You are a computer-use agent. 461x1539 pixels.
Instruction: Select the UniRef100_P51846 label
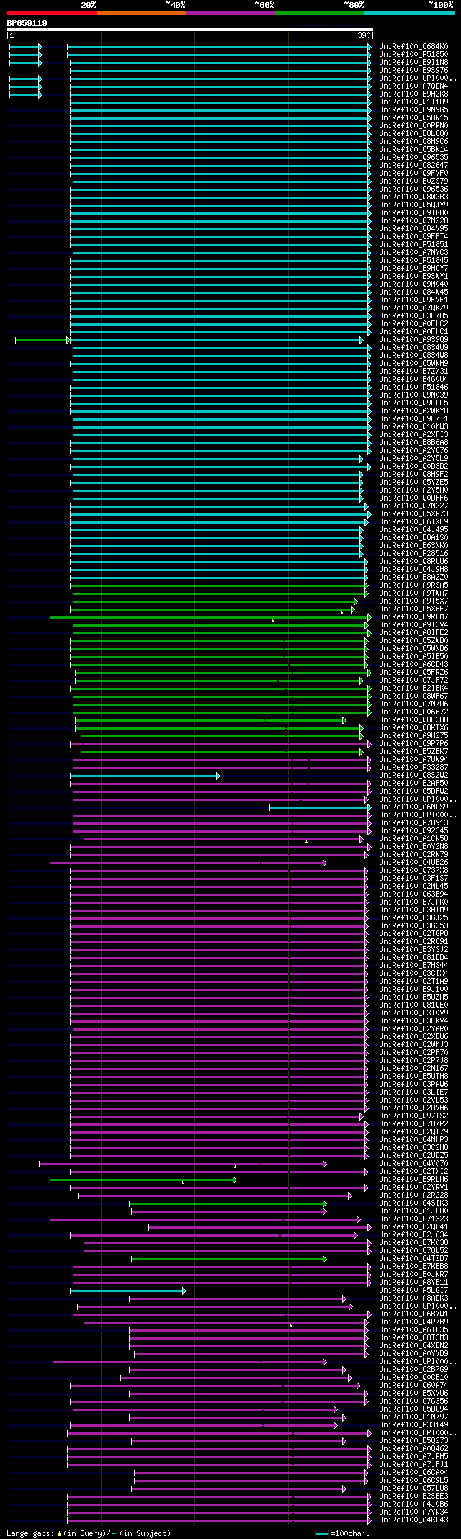tap(413, 387)
